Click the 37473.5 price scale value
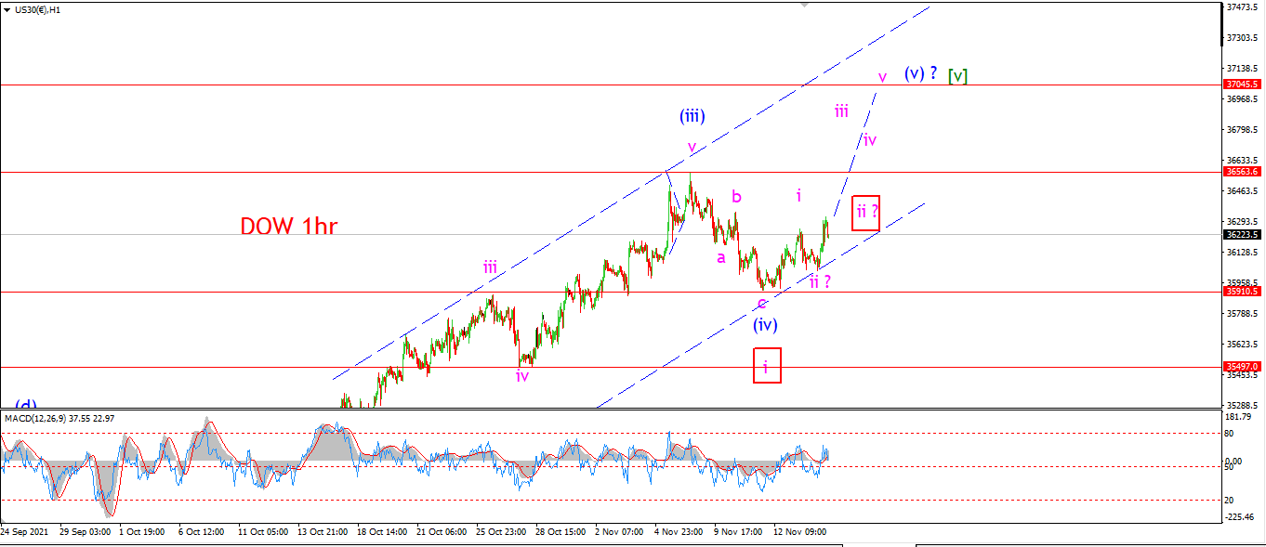This screenshot has width=1266, height=547. tap(1243, 7)
